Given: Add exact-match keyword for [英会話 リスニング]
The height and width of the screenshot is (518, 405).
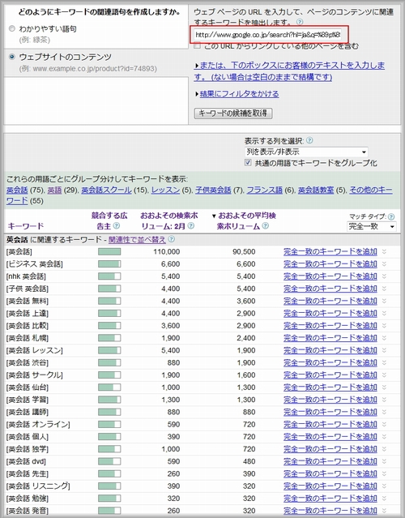Looking at the screenshot, I should (330, 486).
